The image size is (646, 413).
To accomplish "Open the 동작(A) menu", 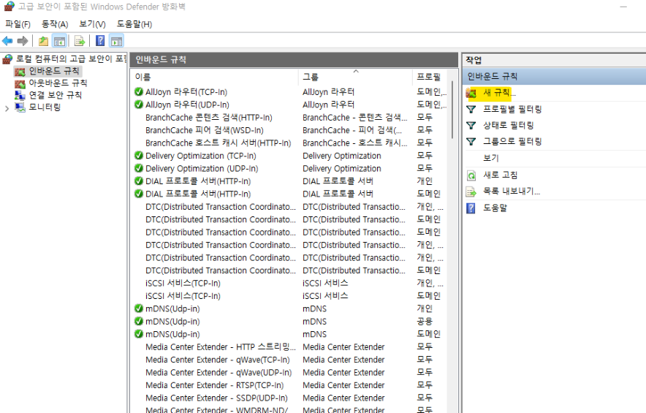I will [55, 24].
